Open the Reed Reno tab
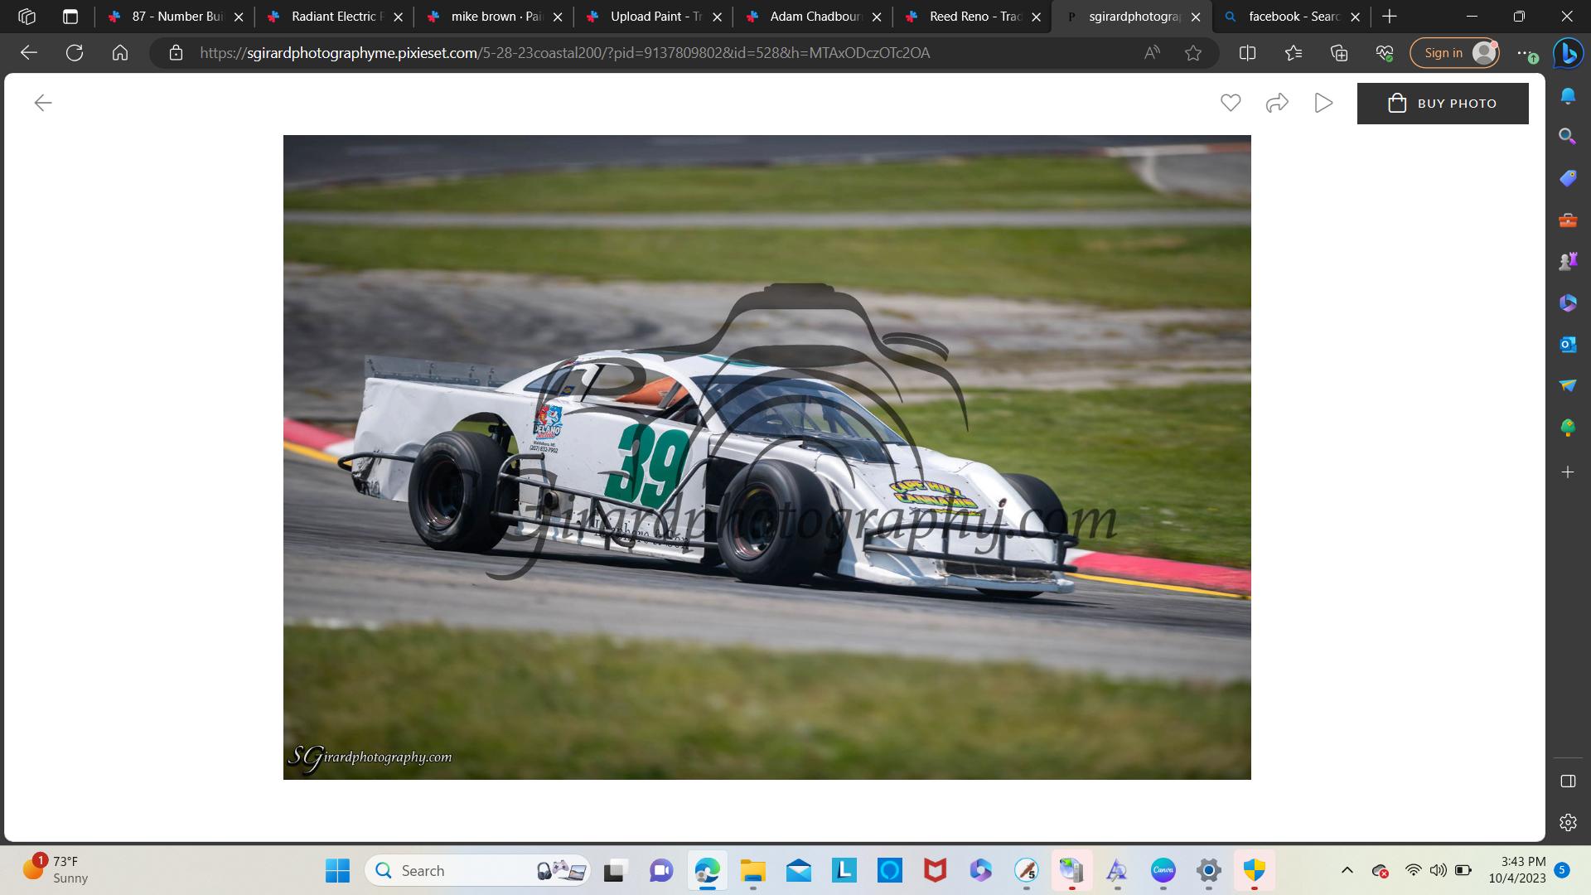 (965, 16)
